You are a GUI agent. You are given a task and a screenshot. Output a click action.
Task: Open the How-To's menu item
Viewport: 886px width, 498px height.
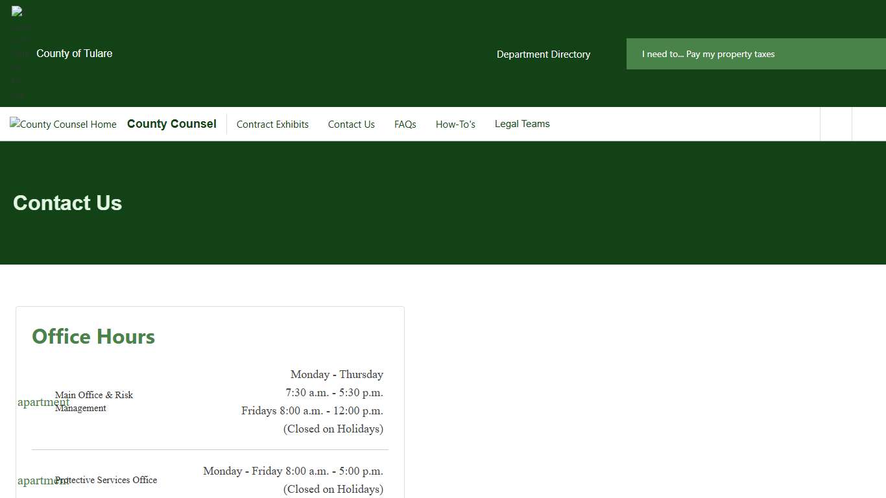point(455,124)
